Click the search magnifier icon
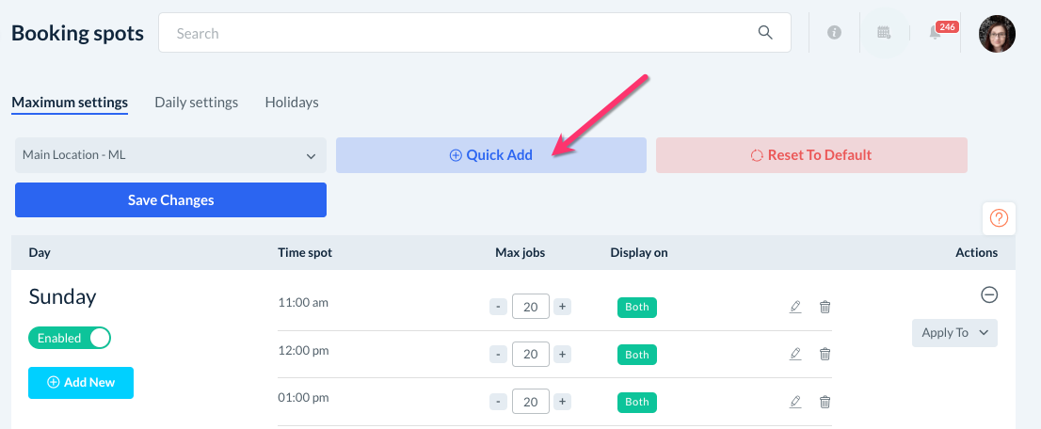Image resolution: width=1041 pixels, height=429 pixels. 765,33
